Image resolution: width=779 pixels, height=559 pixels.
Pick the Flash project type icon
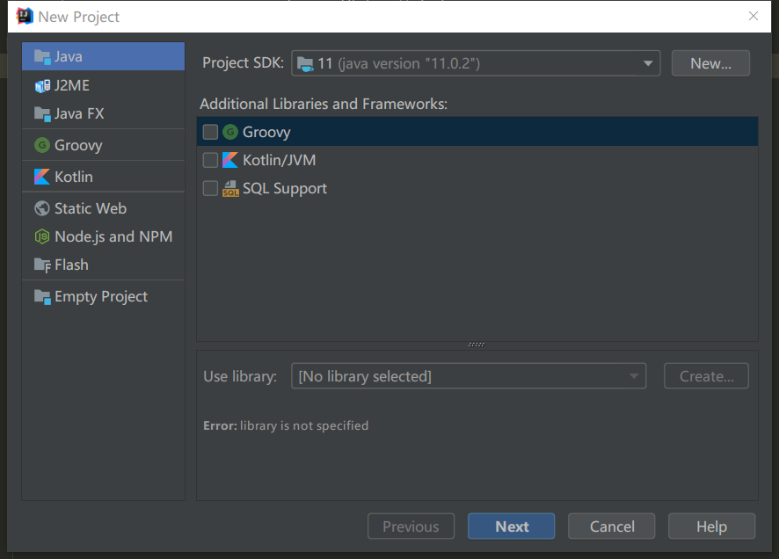coord(41,265)
